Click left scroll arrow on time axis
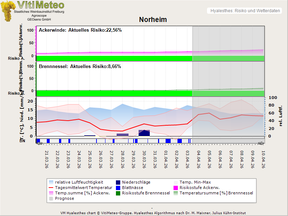 (39, 143)
